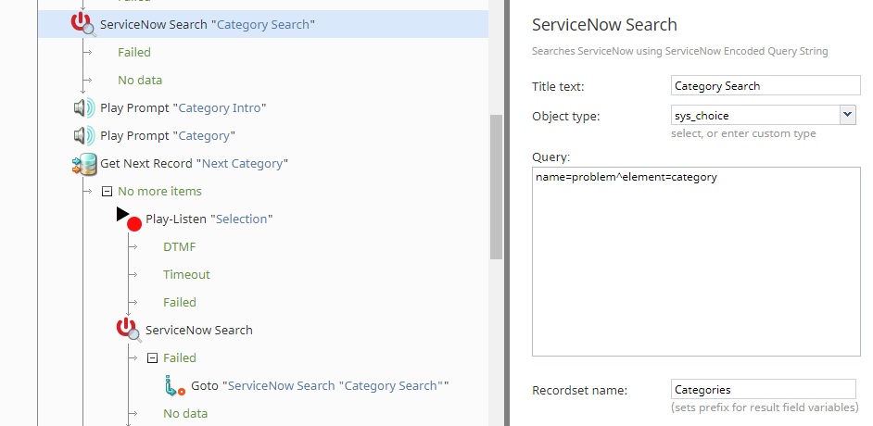The width and height of the screenshot is (873, 426).
Task: Click the Category Search ServiceNow Search icon
Action: (x=83, y=24)
